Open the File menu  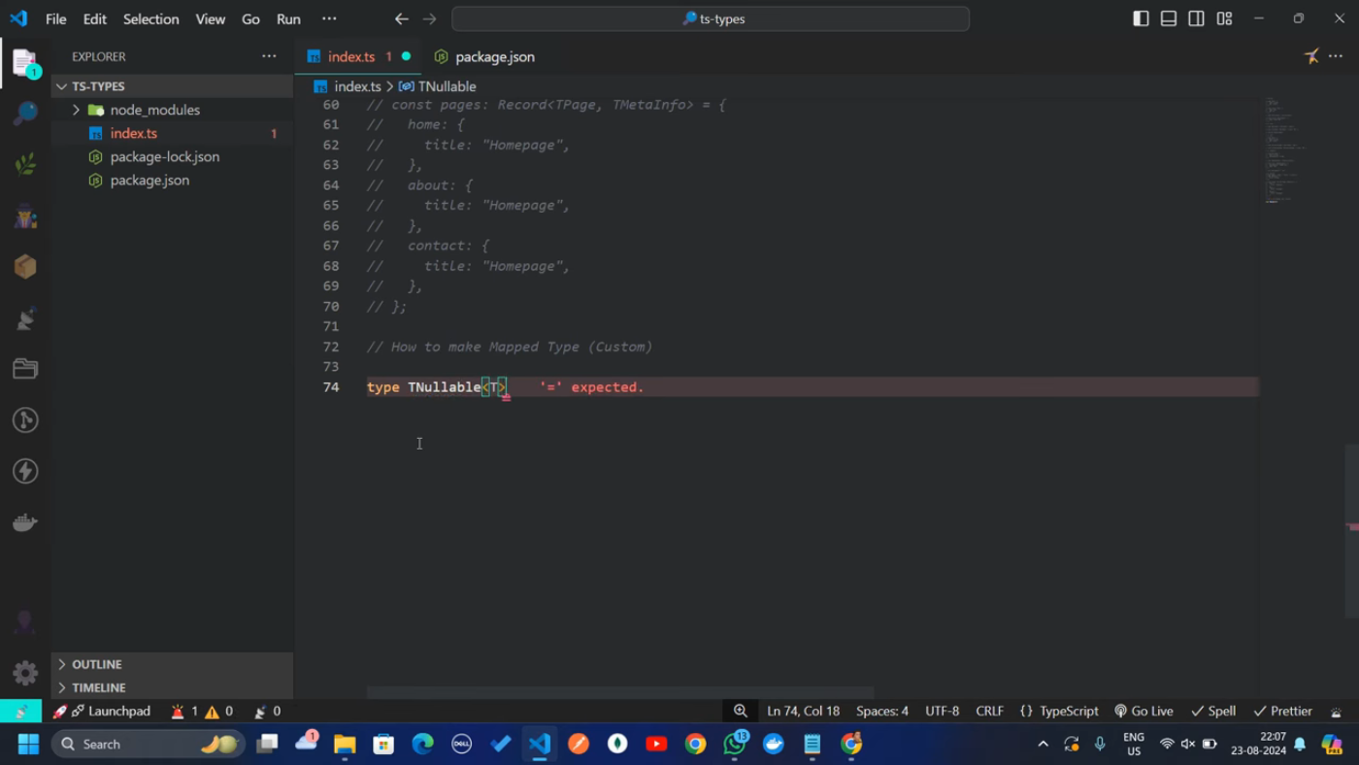(56, 18)
